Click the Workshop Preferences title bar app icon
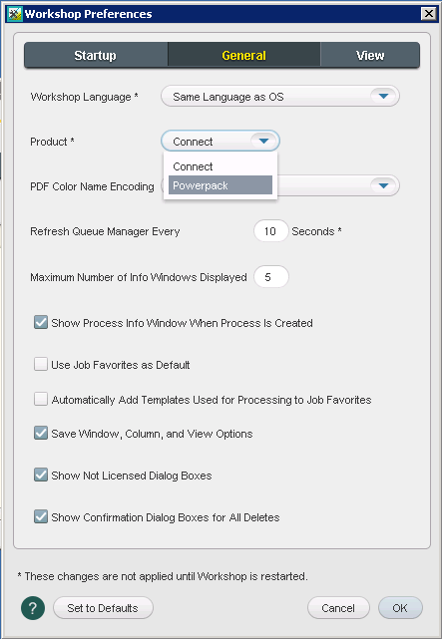The width and height of the screenshot is (442, 639). click(15, 14)
